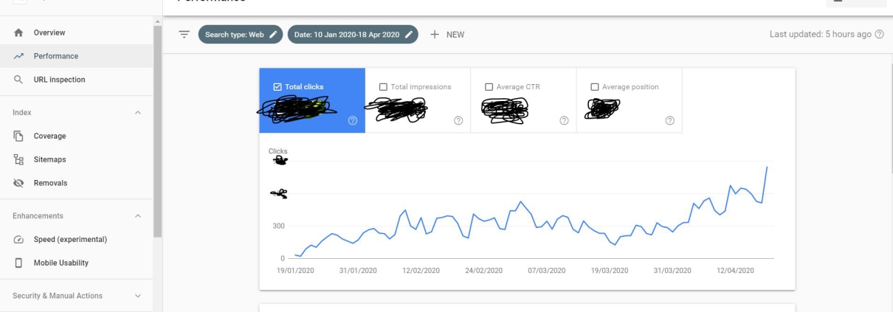
Task: Open the Overview page
Action: (x=49, y=32)
